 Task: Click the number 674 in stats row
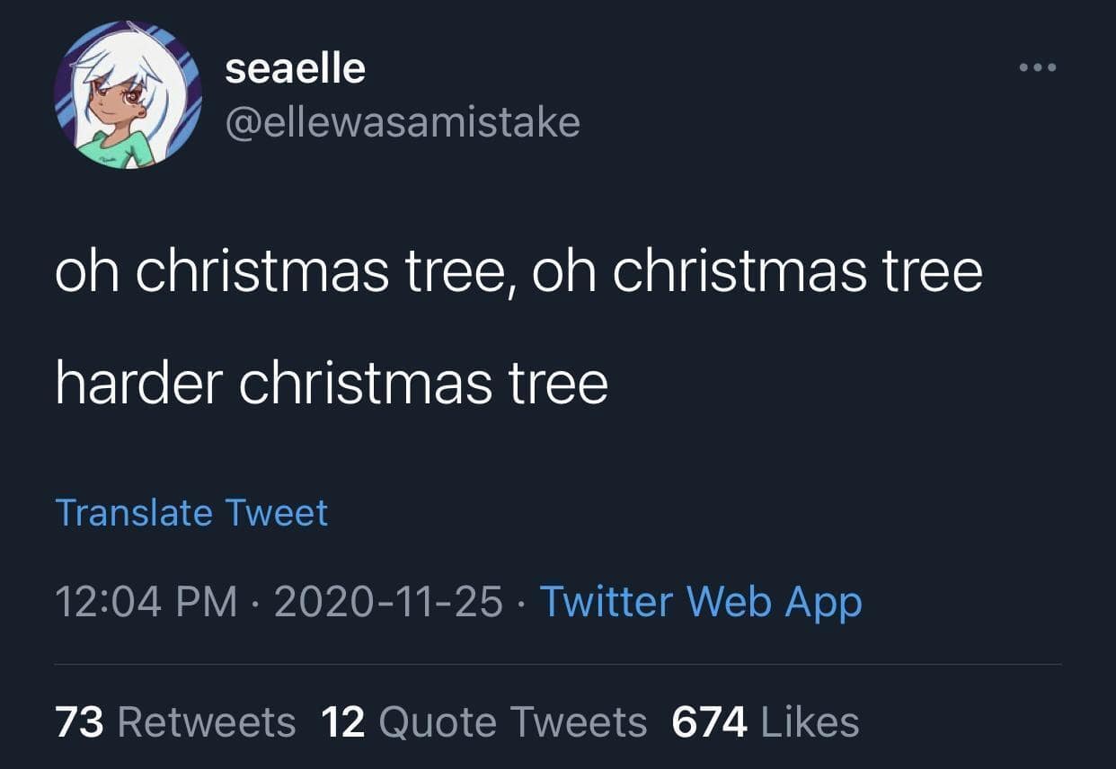pos(709,721)
